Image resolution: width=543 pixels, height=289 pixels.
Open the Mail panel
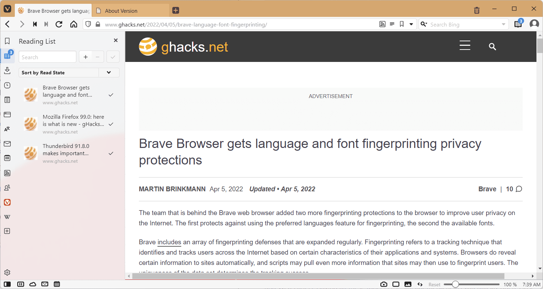[7, 144]
